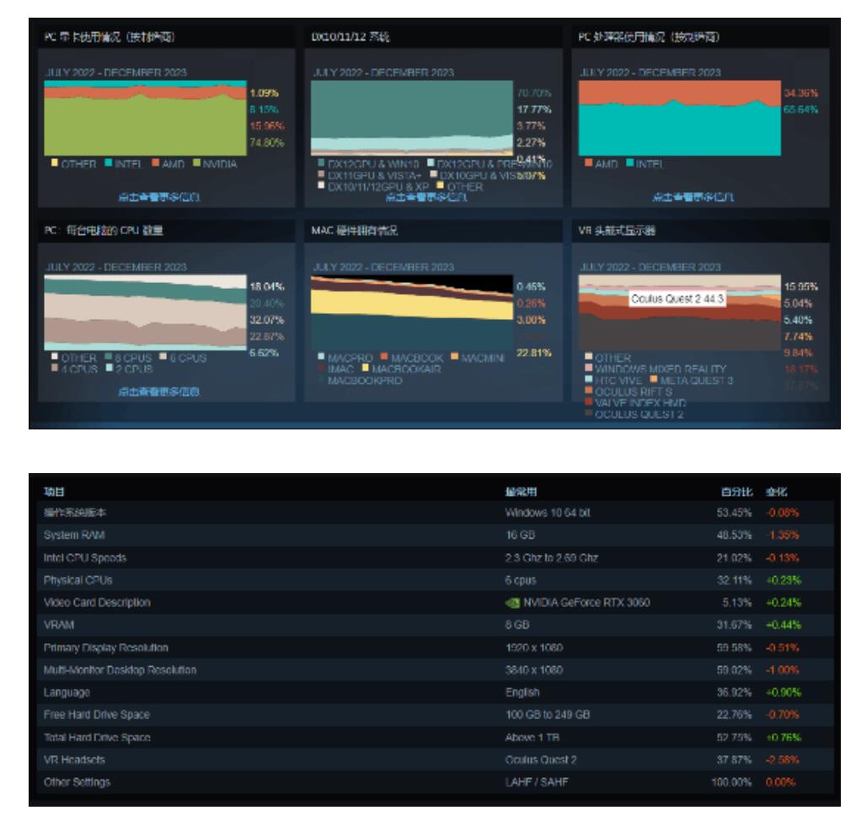The width and height of the screenshot is (861, 826).
Task: Select the MACMINI legend swatch
Action: point(455,356)
